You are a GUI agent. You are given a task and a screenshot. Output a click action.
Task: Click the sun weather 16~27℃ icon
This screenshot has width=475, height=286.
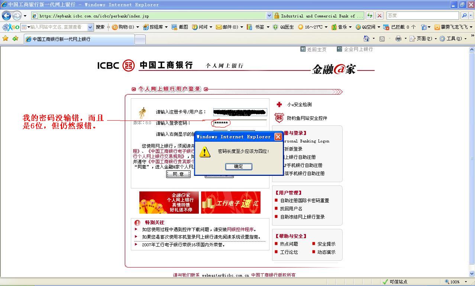click(x=301, y=27)
